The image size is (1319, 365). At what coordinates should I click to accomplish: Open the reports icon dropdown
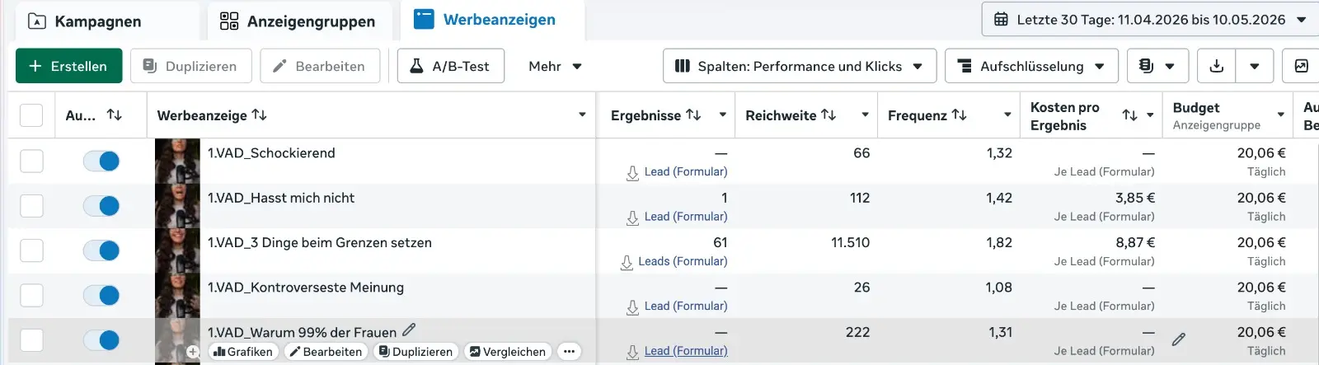(x=1157, y=66)
